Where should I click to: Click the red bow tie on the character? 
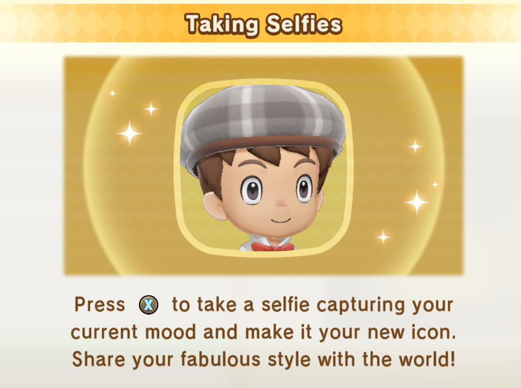point(273,247)
